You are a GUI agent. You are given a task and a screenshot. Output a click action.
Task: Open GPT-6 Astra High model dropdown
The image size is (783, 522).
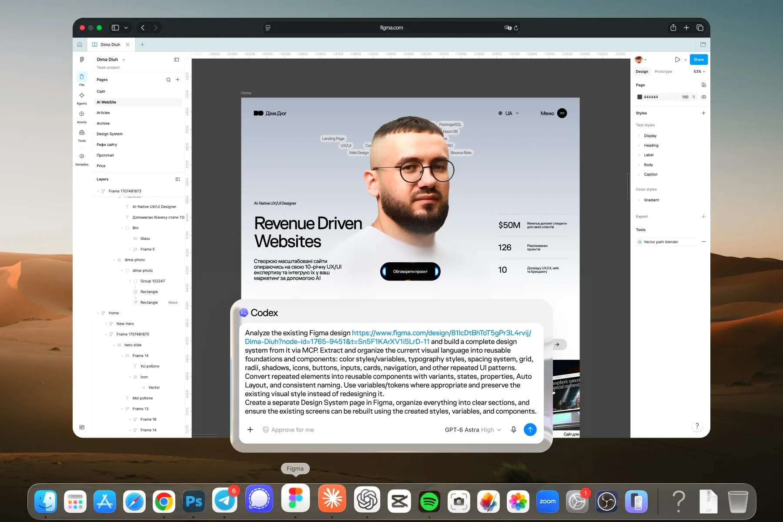pyautogui.click(x=473, y=430)
